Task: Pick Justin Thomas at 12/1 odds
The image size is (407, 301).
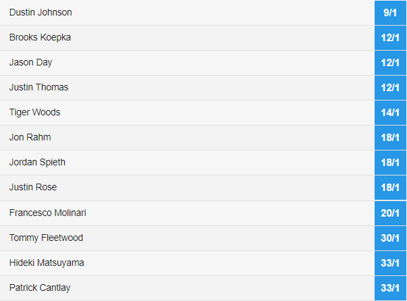Action: (390, 88)
